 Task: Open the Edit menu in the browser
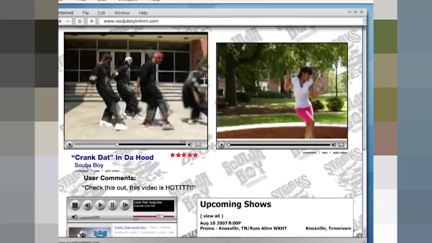(101, 13)
